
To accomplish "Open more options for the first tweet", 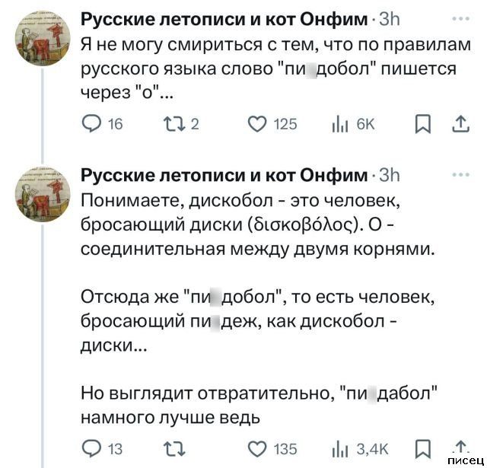I will (460, 18).
